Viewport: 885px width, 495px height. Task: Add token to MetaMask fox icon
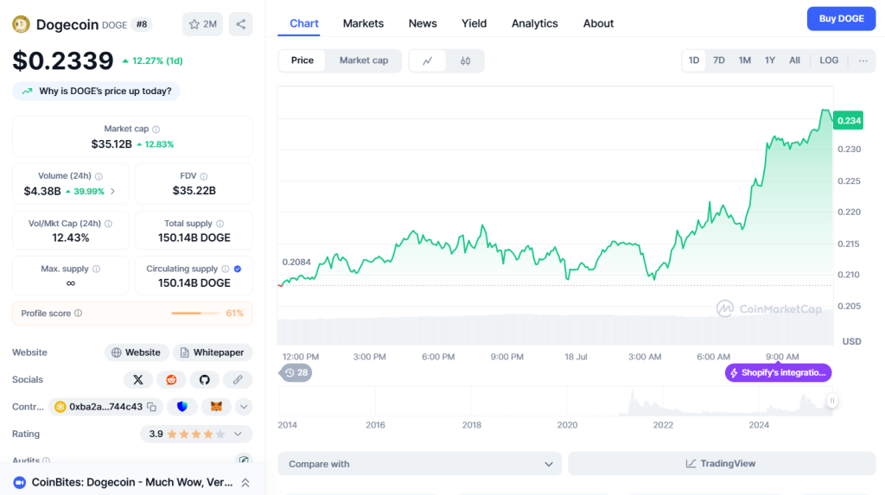click(216, 406)
